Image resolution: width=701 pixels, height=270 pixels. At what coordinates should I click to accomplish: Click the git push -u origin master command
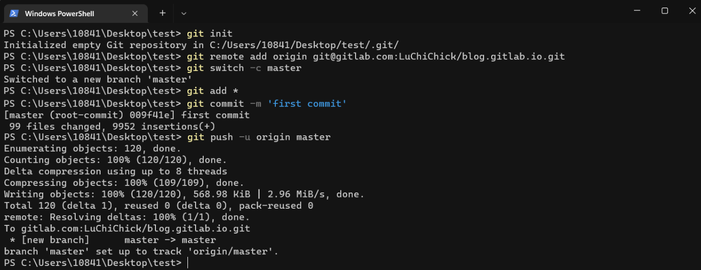[259, 137]
